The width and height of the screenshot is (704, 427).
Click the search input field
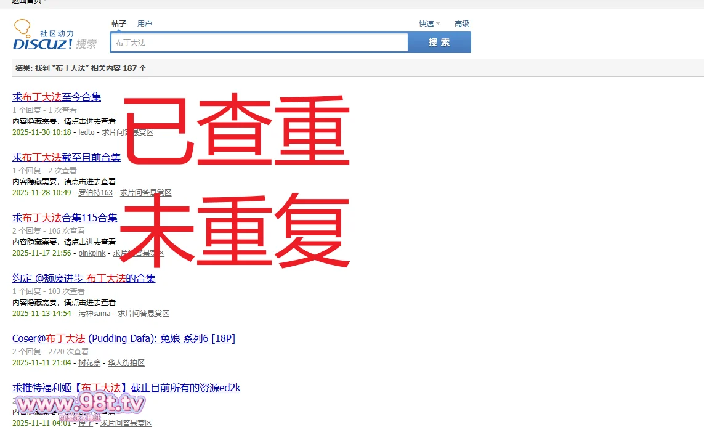coord(259,43)
